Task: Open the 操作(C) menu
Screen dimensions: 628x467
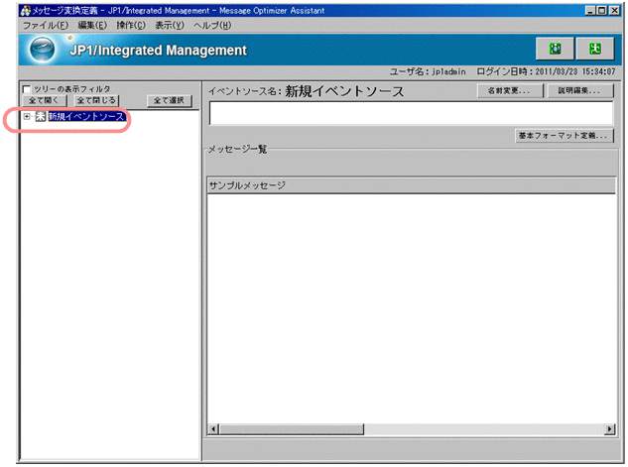Action: [131, 25]
